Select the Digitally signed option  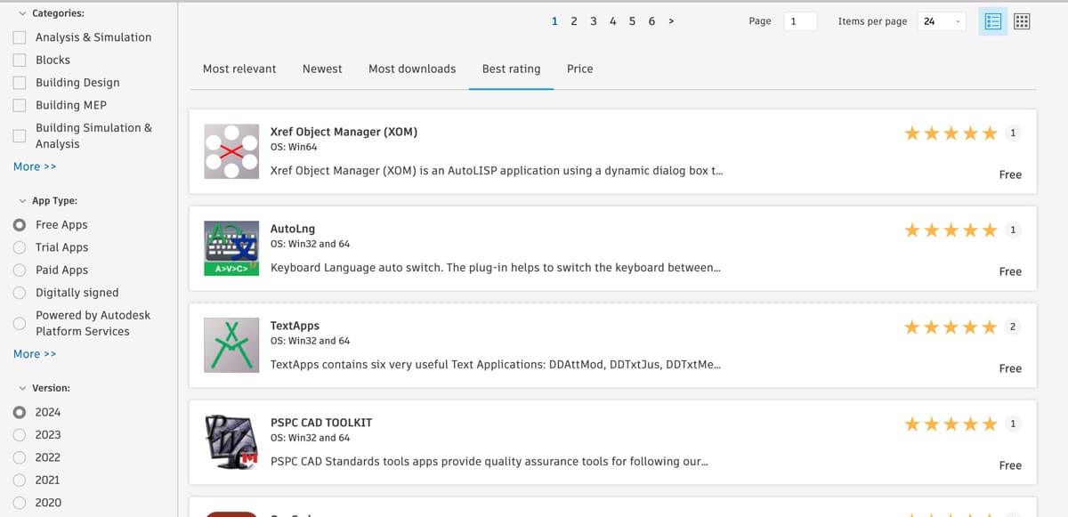tap(20, 293)
